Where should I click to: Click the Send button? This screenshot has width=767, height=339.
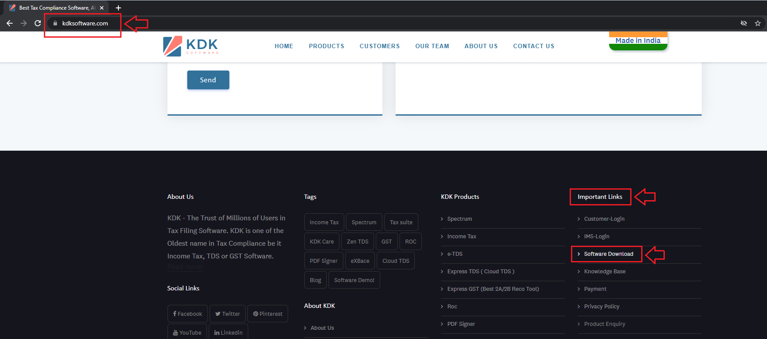(208, 80)
